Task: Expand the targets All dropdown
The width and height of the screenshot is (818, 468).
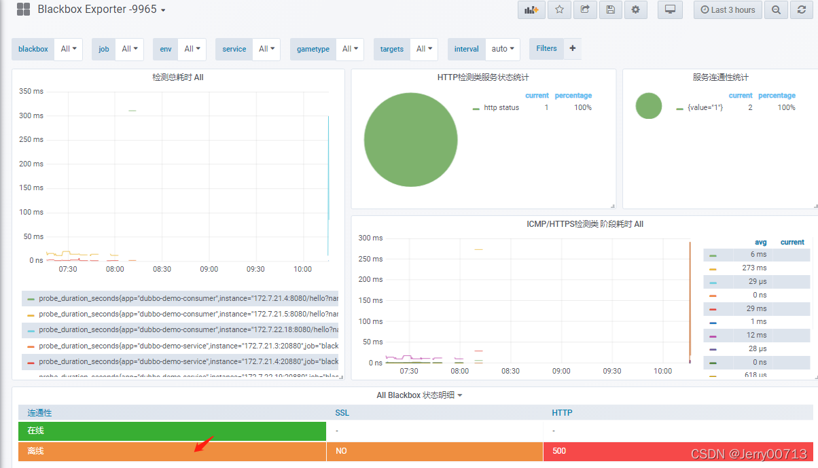Action: [x=424, y=49]
